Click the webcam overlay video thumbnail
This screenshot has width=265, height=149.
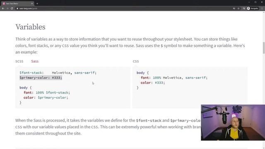tap(233, 123)
